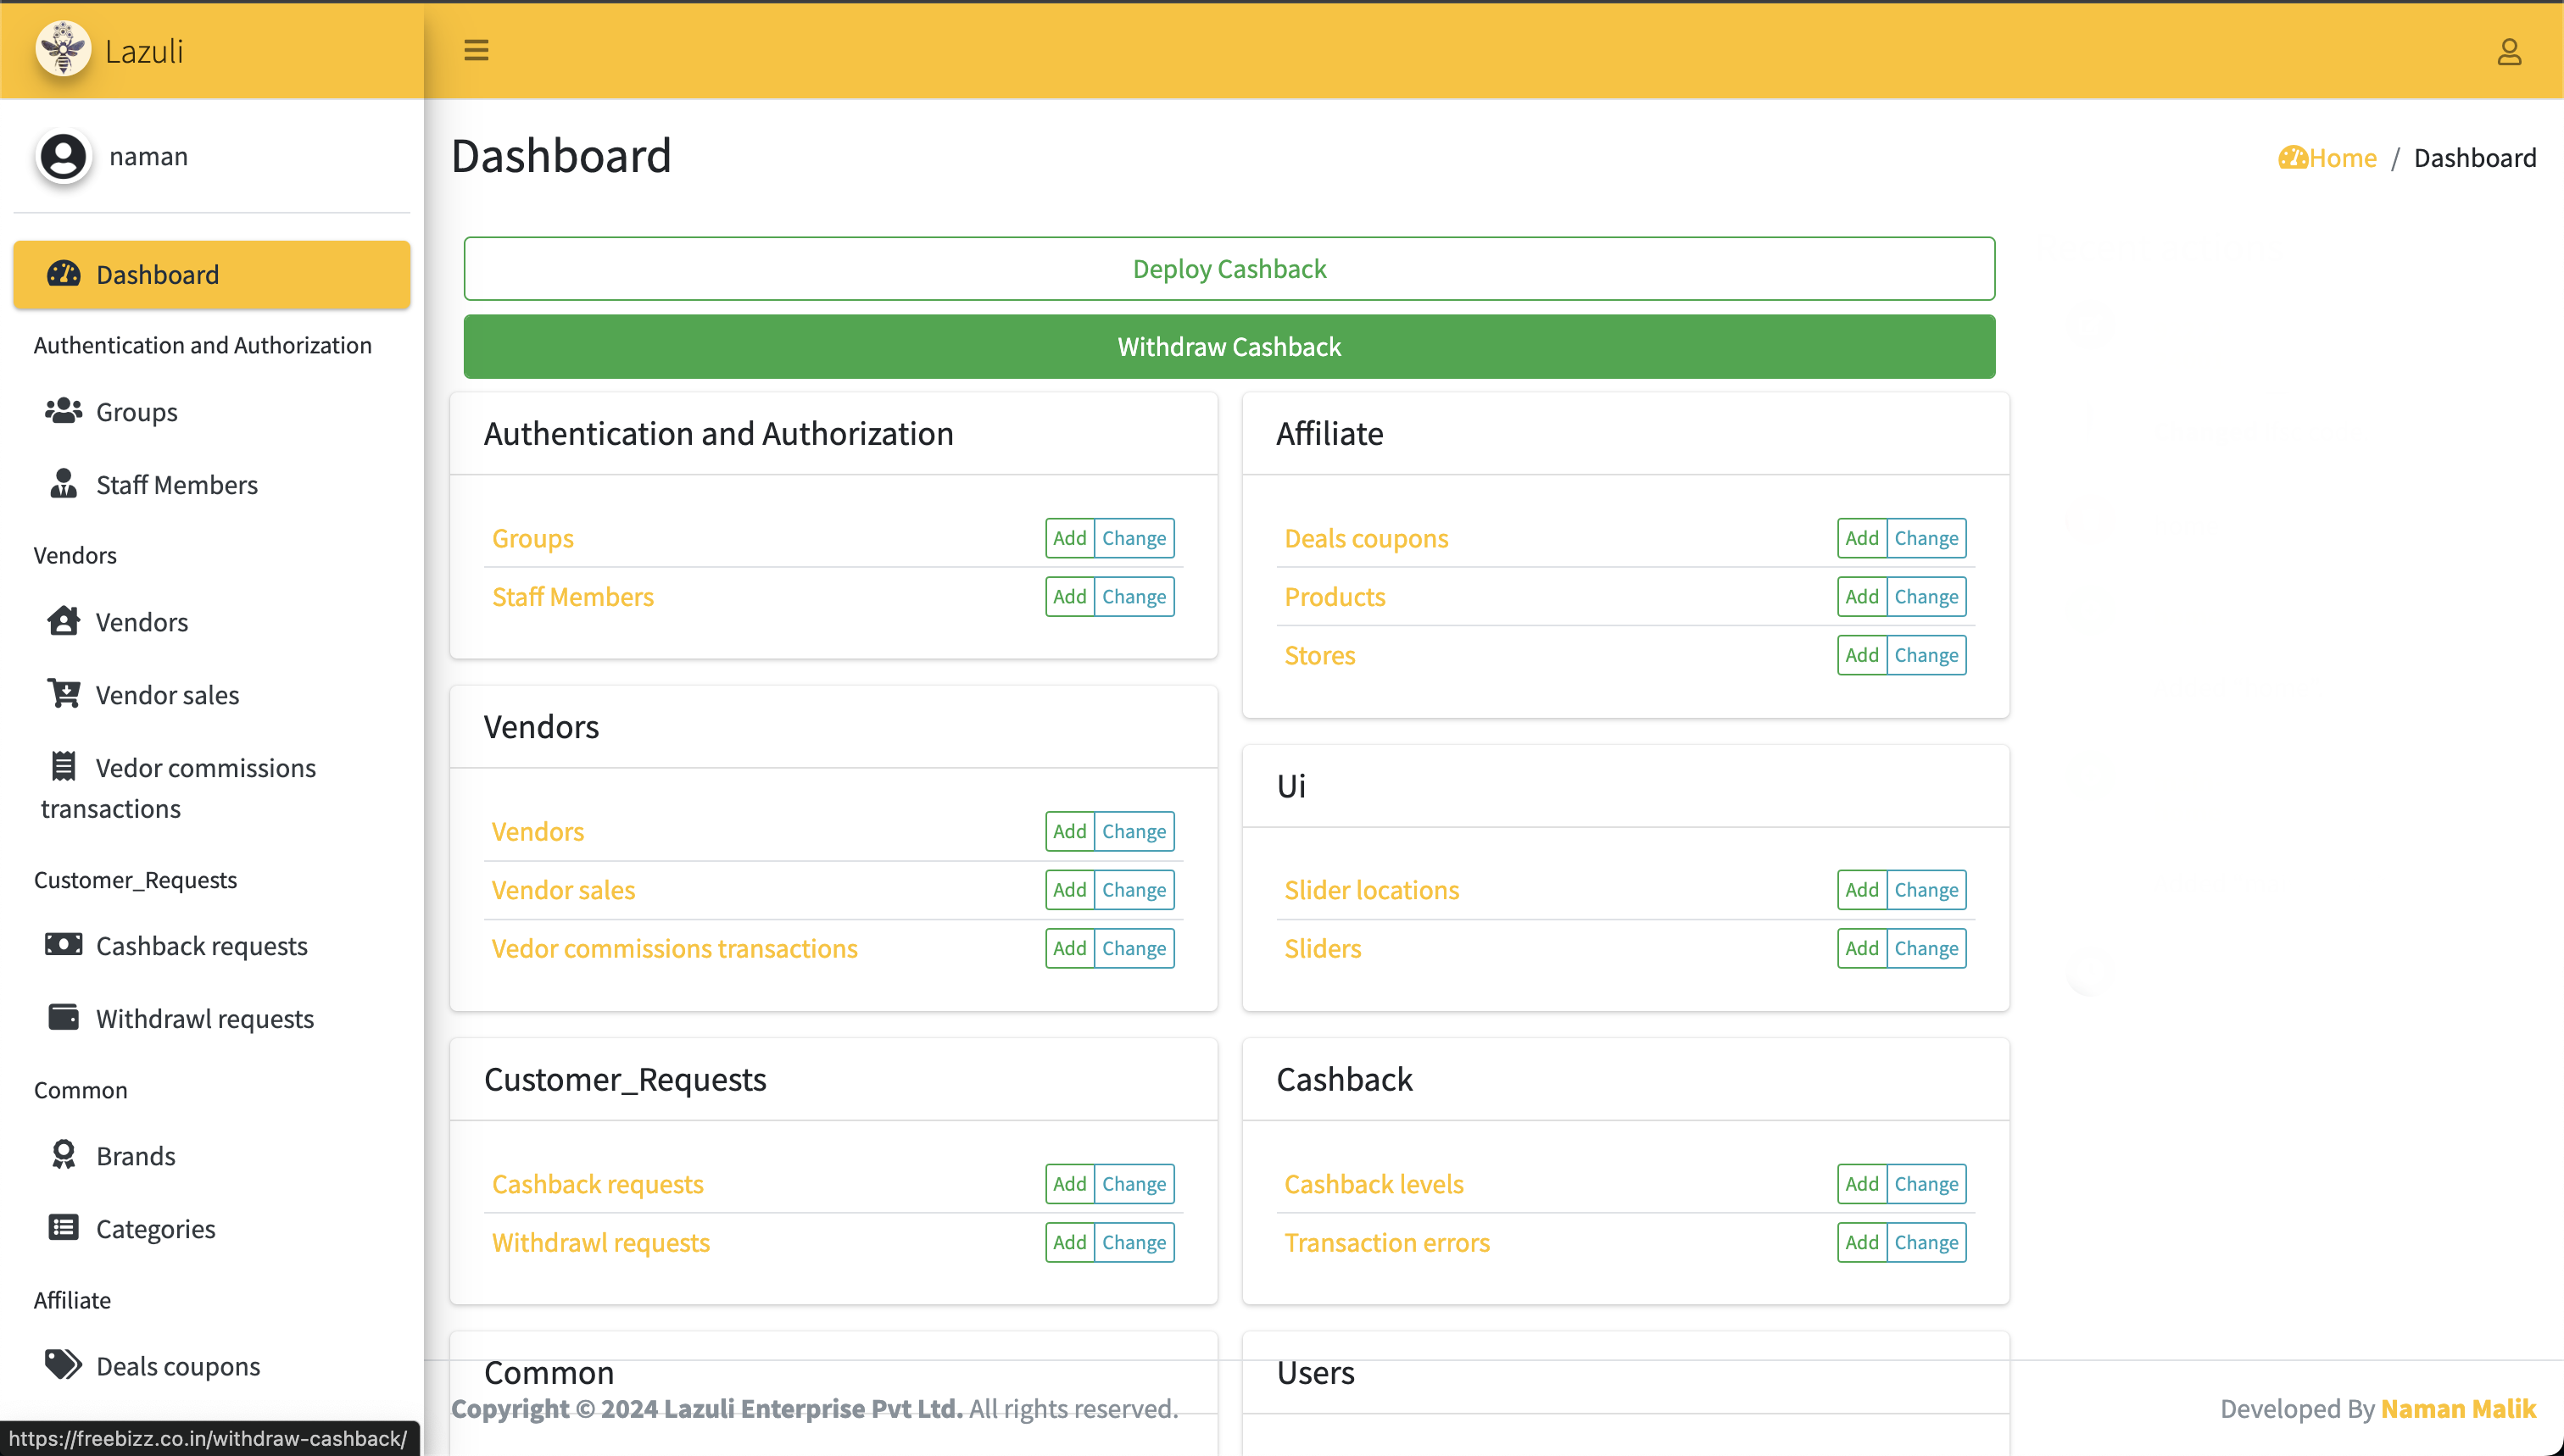Open Withdrawl requests in the sidebar
Screen dimensions: 2564x1456
tap(212, 1018)
